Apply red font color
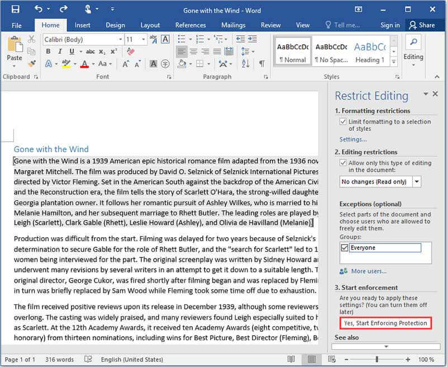Viewport: 447px width, 367px height. tap(84, 64)
